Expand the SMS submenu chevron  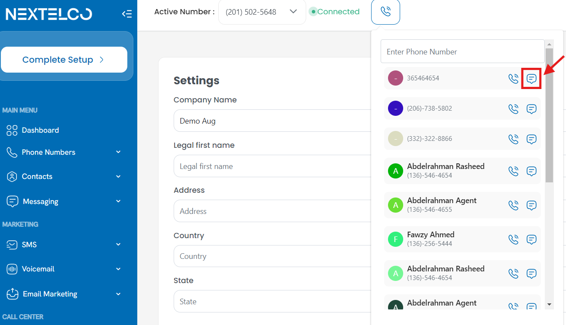pos(118,245)
